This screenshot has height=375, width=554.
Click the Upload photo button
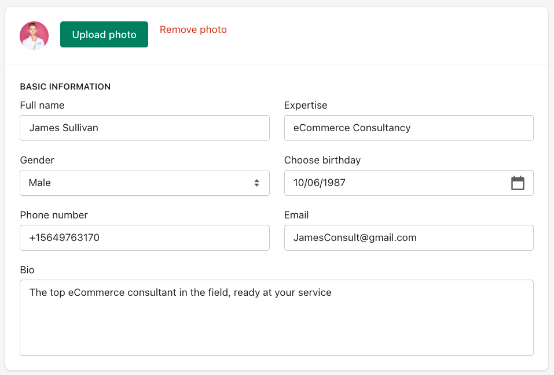pos(104,34)
